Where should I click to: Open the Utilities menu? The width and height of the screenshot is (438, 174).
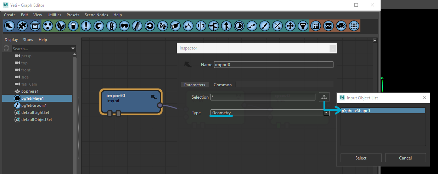coord(54,15)
